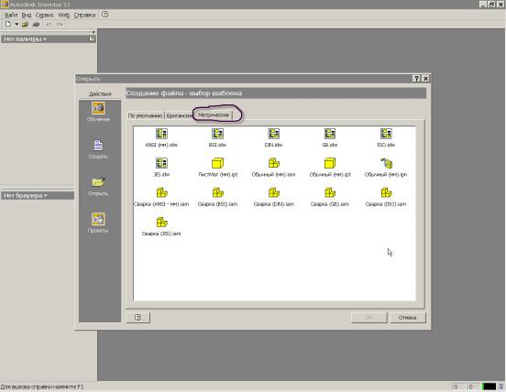Screen dimensions: 506x392
Task: Select the DIN.idw template
Action: pyautogui.click(x=274, y=137)
